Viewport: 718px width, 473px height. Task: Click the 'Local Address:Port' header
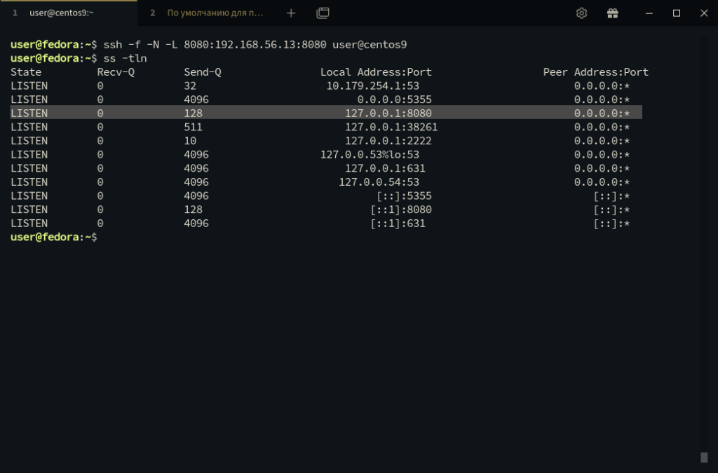tap(376, 72)
